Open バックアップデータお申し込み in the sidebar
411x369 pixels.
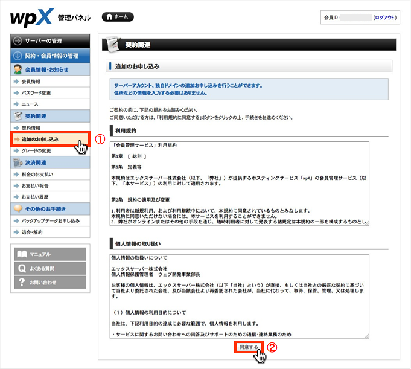pos(50,221)
